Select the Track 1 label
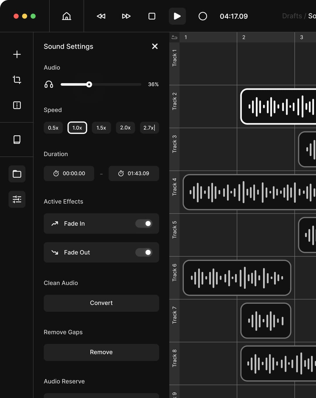 174,58
